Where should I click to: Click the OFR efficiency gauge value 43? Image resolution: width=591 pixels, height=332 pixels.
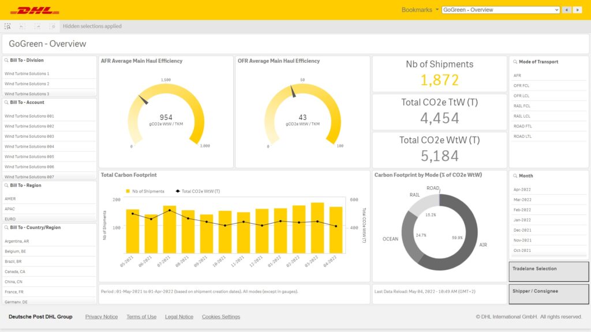[302, 118]
